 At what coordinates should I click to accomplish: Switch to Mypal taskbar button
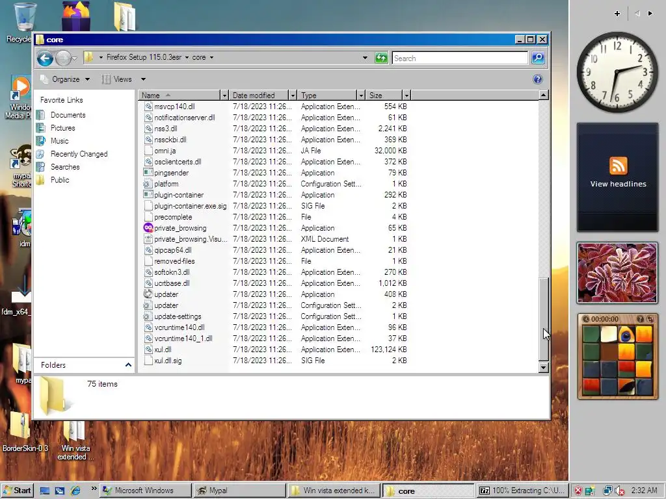239,491
